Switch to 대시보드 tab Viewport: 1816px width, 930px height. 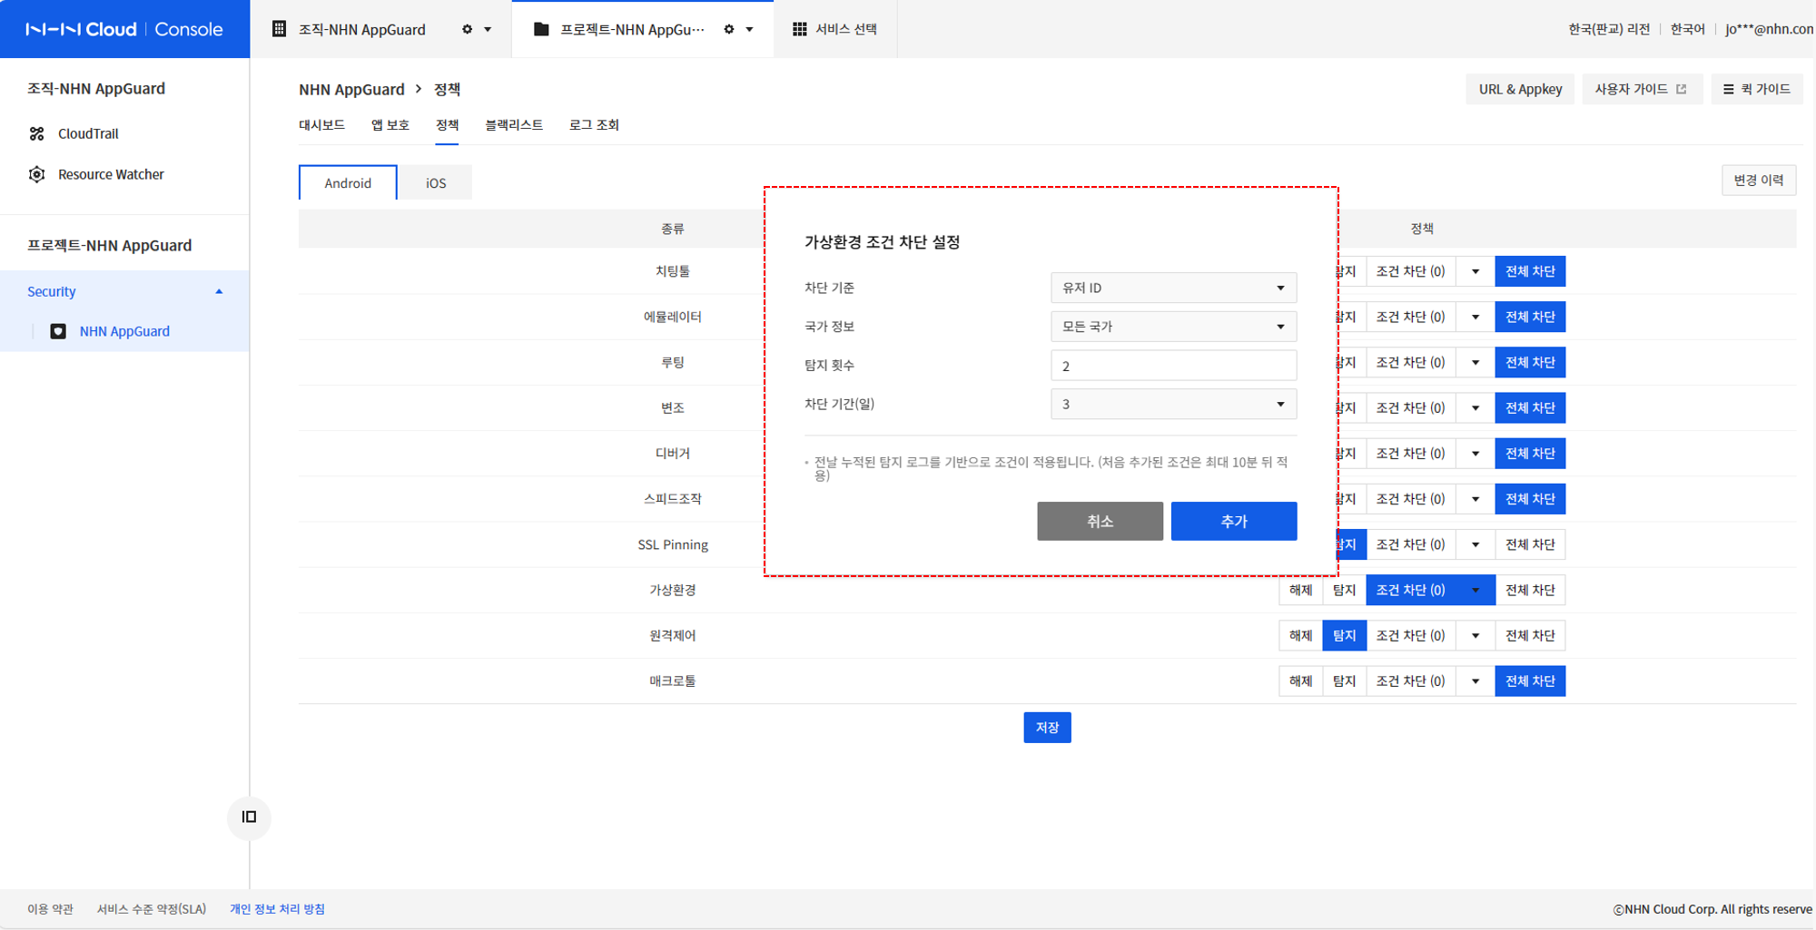pos(321,124)
